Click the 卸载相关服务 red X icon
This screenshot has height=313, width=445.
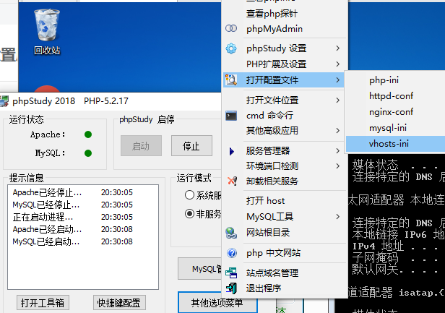pyautogui.click(x=232, y=181)
